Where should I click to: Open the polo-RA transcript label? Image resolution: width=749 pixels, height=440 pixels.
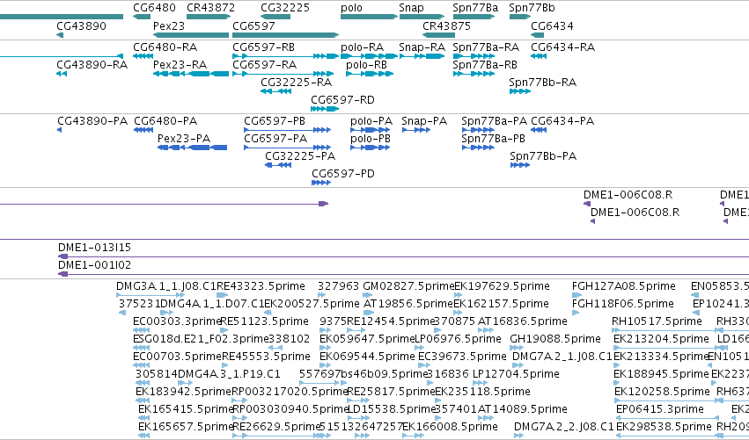click(x=362, y=47)
